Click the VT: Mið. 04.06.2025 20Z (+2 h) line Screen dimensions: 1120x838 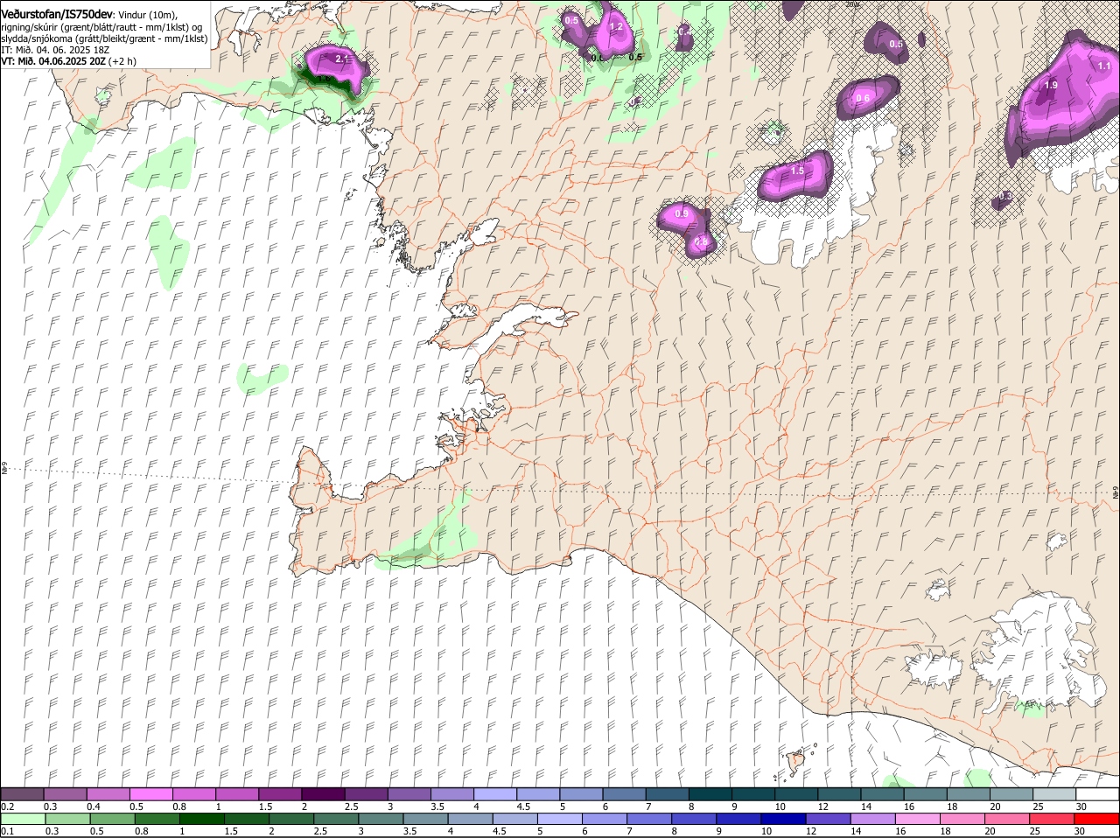68,61
